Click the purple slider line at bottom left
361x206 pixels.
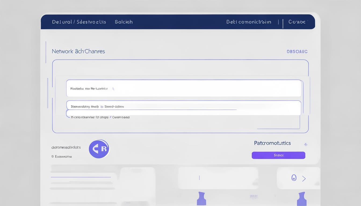pyautogui.click(x=81, y=177)
